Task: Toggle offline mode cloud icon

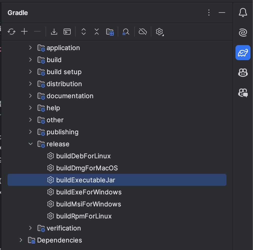Action: pyautogui.click(x=143, y=32)
